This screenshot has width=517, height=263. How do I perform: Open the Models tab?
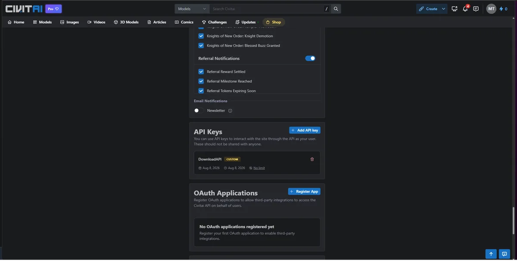[42, 22]
